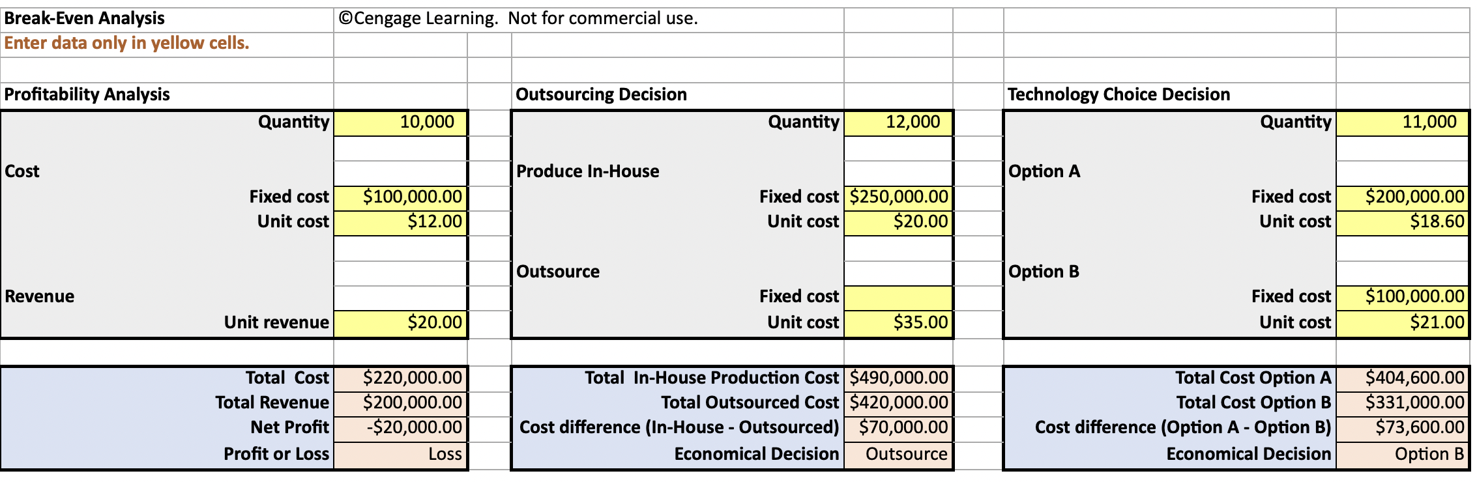Click the Unit revenue yellow cell
Screen dimensions: 1477x482
point(400,322)
